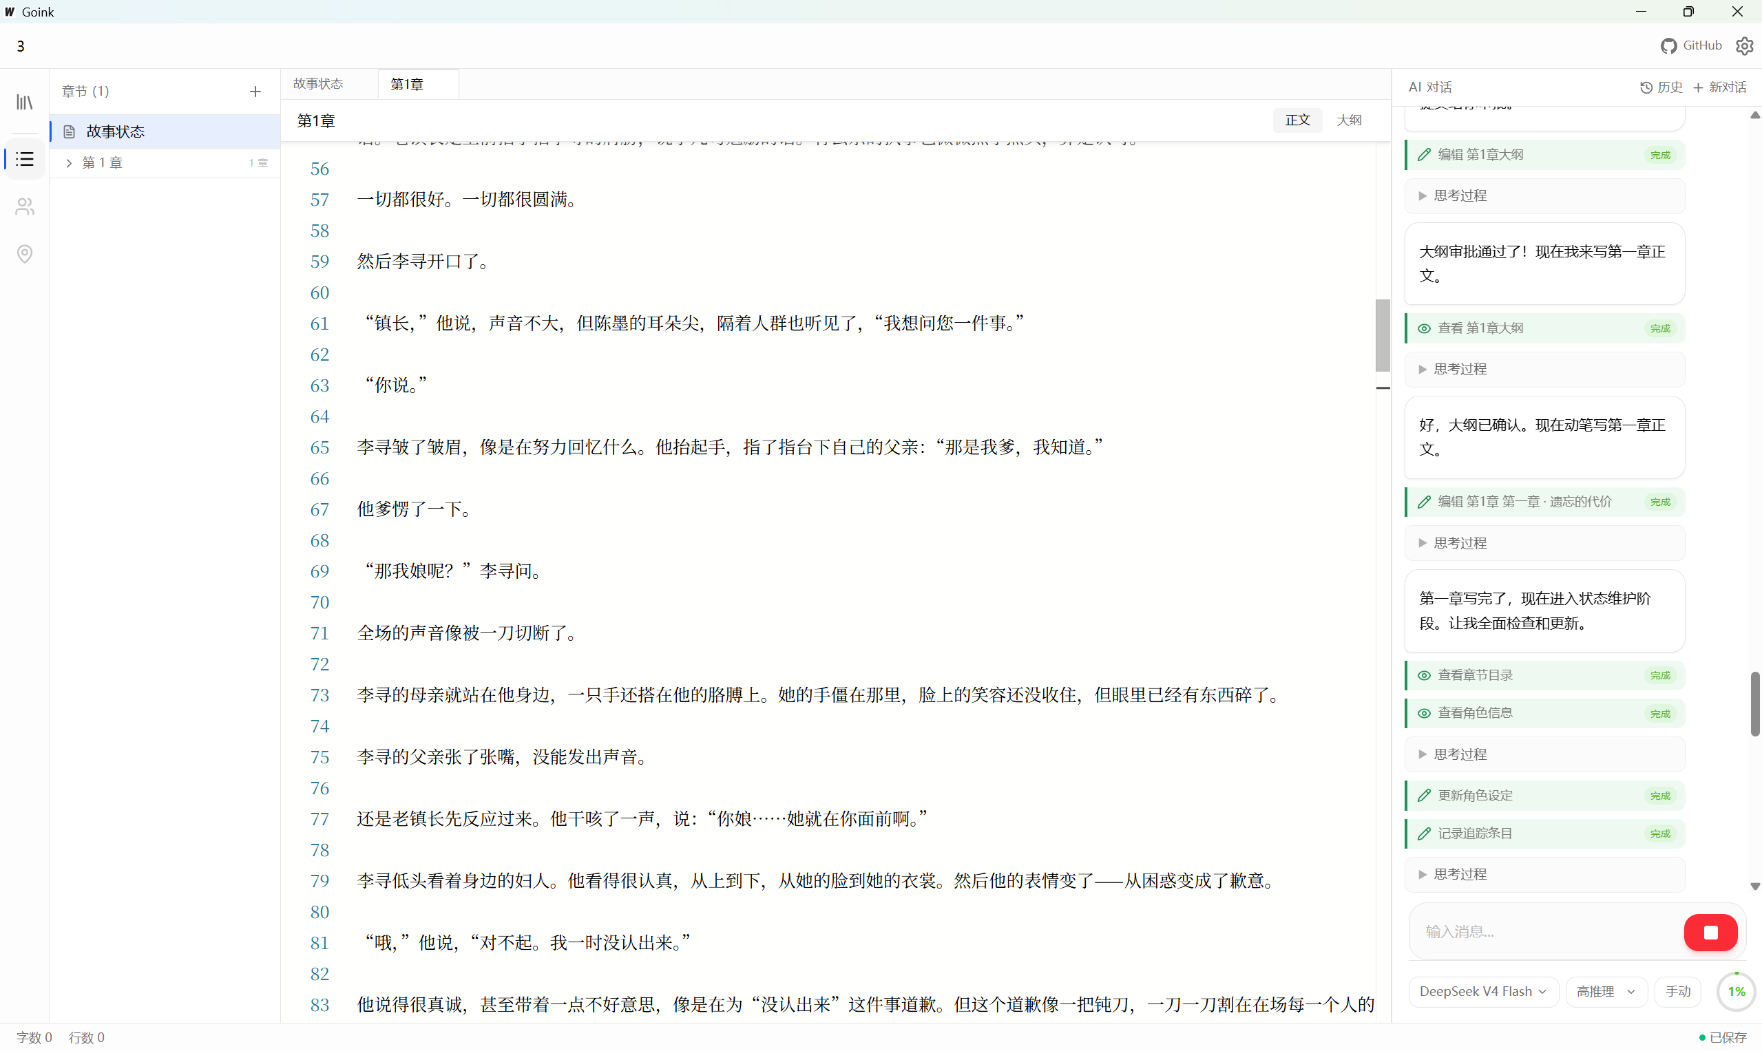1762x1051 pixels.
Task: Expand the 第 1 章 tree item
Action: click(69, 163)
